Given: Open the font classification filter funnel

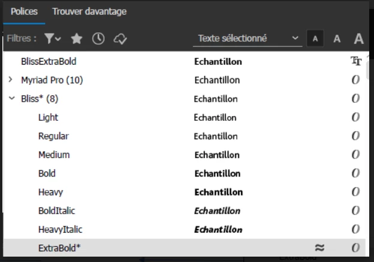Looking at the screenshot, I should (53, 38).
